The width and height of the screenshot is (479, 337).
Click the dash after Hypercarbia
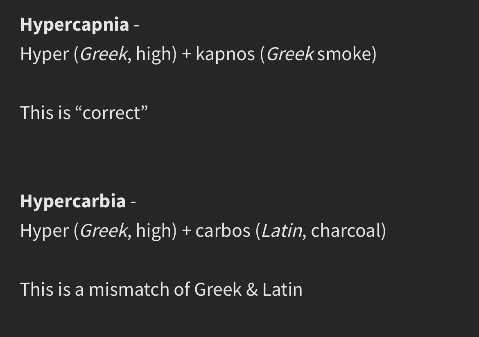click(x=133, y=202)
